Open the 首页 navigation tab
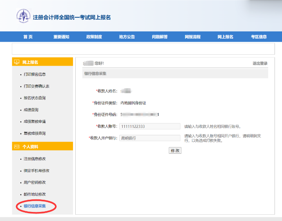 click(x=28, y=37)
